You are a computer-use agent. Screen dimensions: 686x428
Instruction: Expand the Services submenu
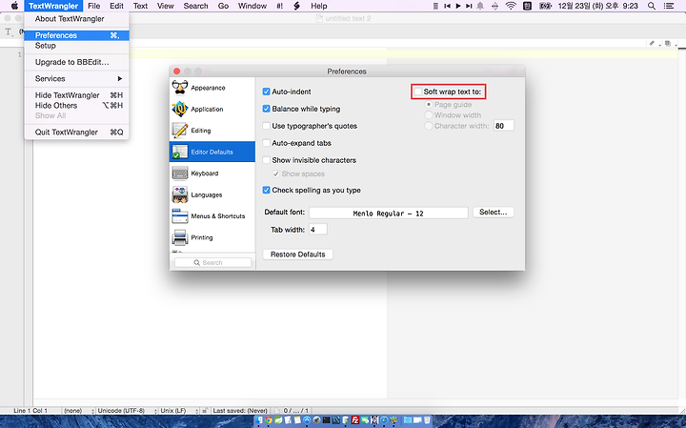coord(76,79)
